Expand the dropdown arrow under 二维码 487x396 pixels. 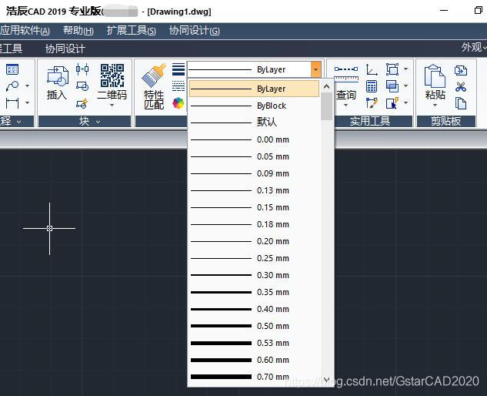click(x=112, y=106)
